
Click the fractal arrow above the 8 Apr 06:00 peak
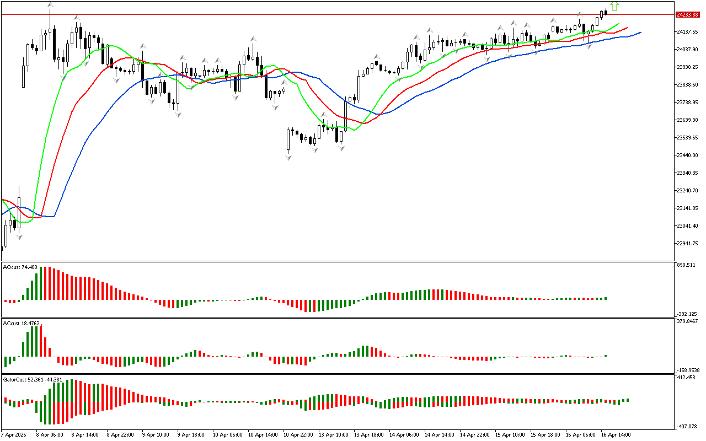click(x=50, y=5)
